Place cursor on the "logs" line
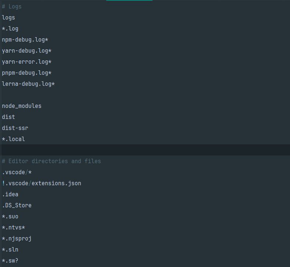 (x=8, y=18)
